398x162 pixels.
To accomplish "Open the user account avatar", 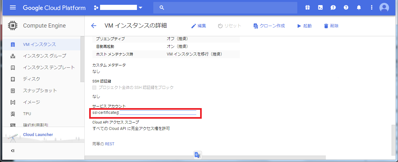I will pyautogui.click(x=384, y=7).
